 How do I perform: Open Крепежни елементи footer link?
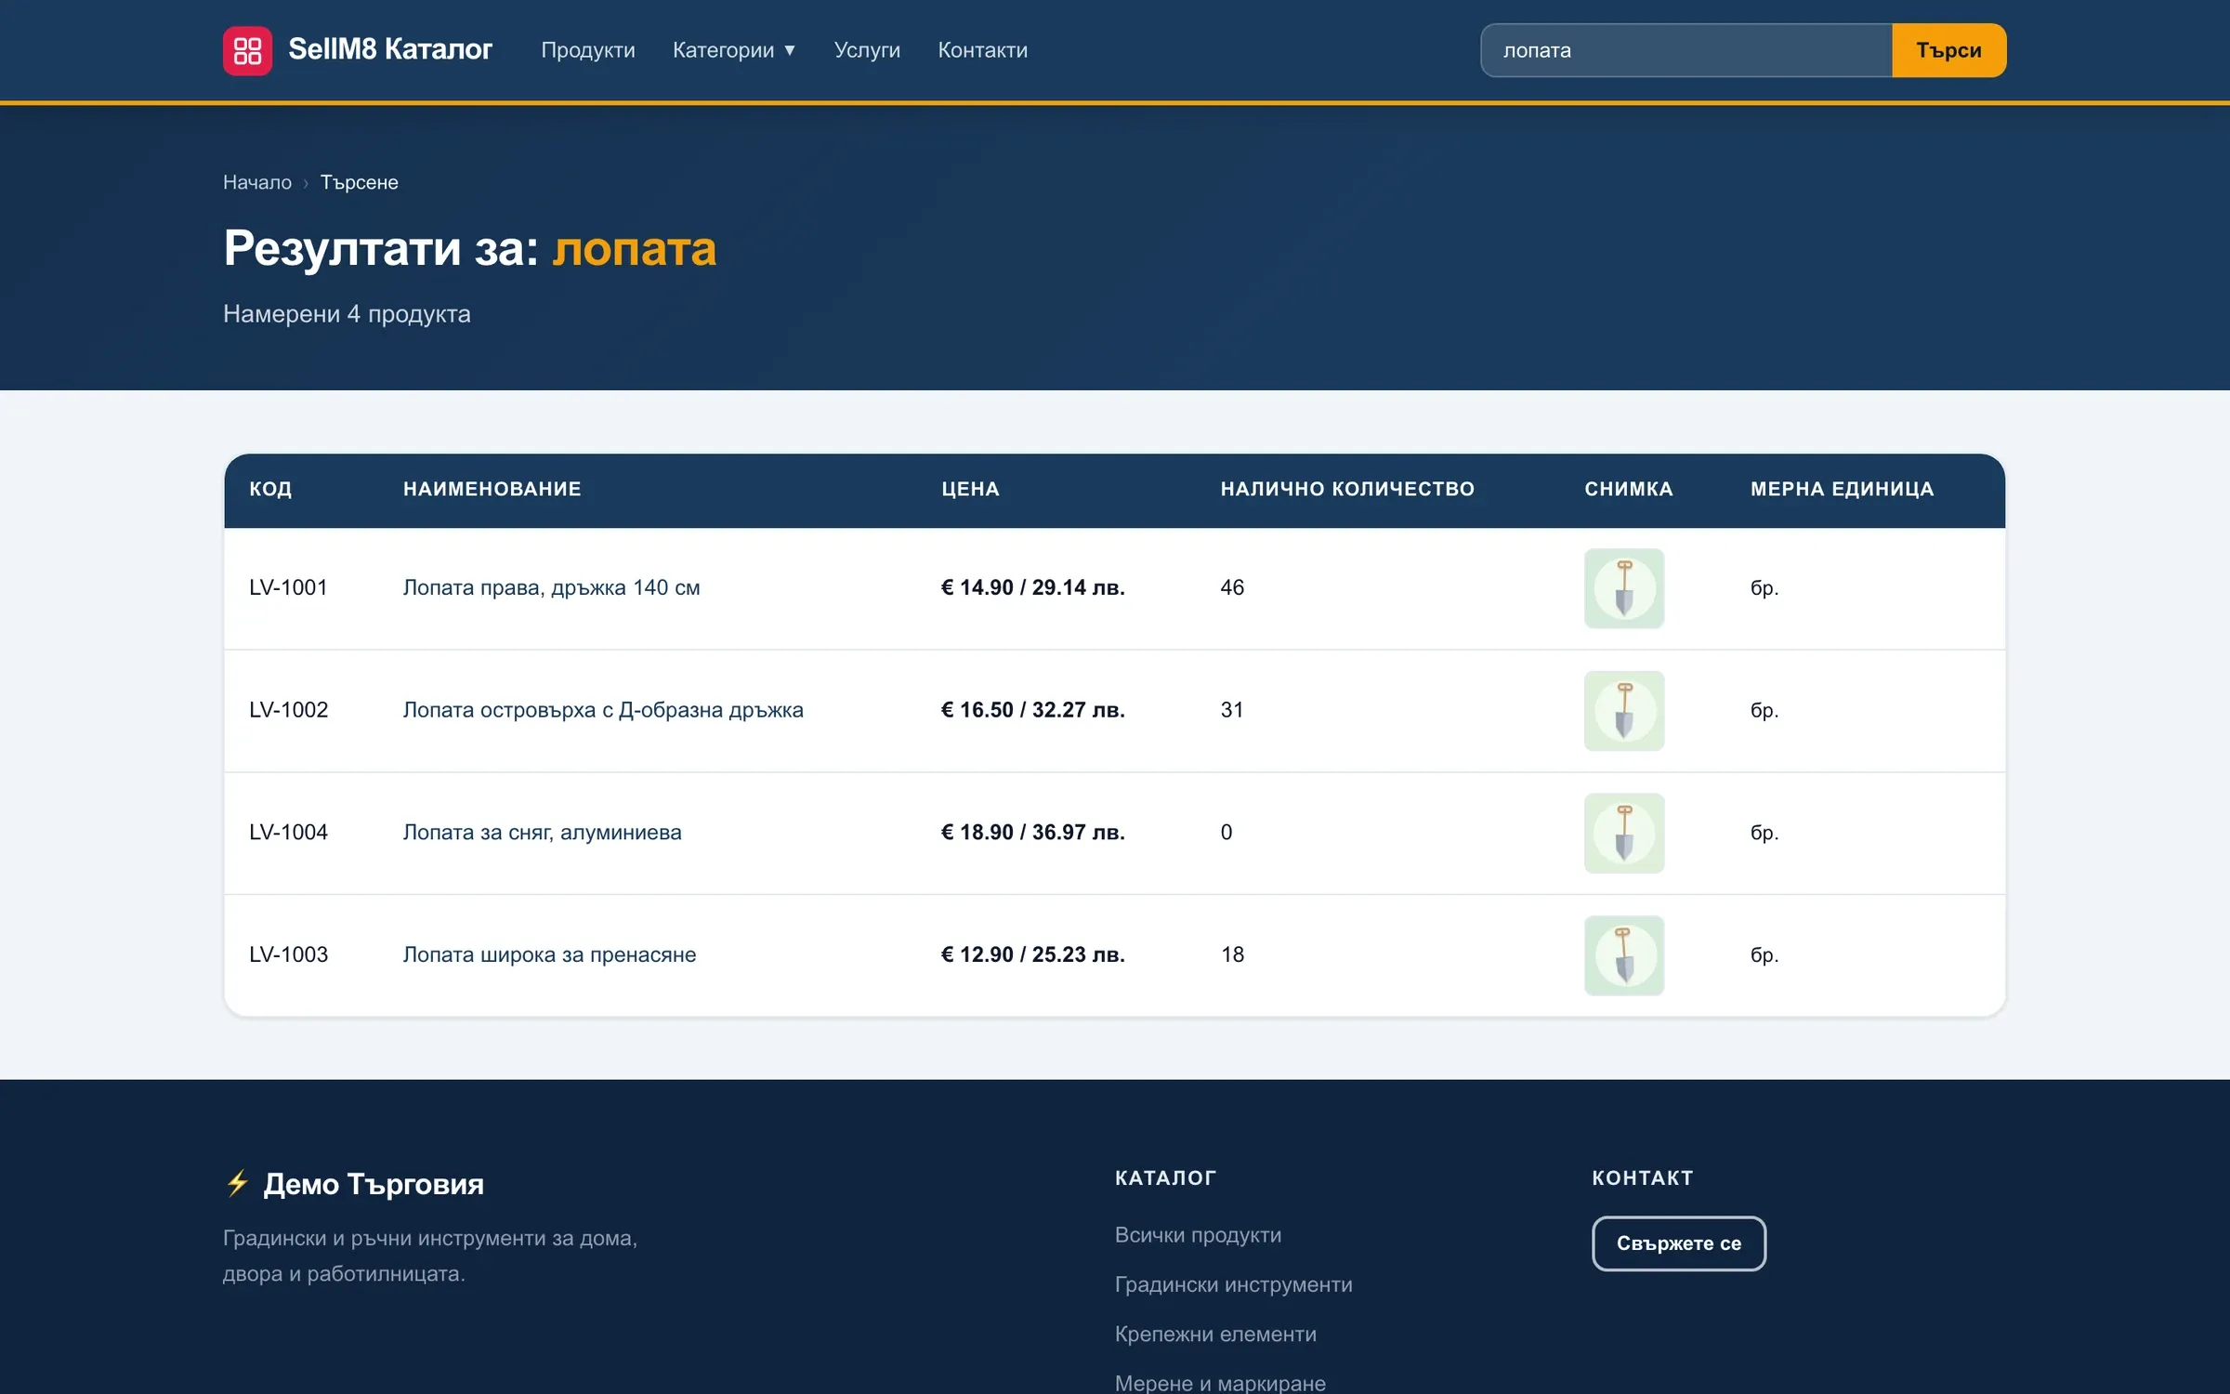click(x=1215, y=1334)
